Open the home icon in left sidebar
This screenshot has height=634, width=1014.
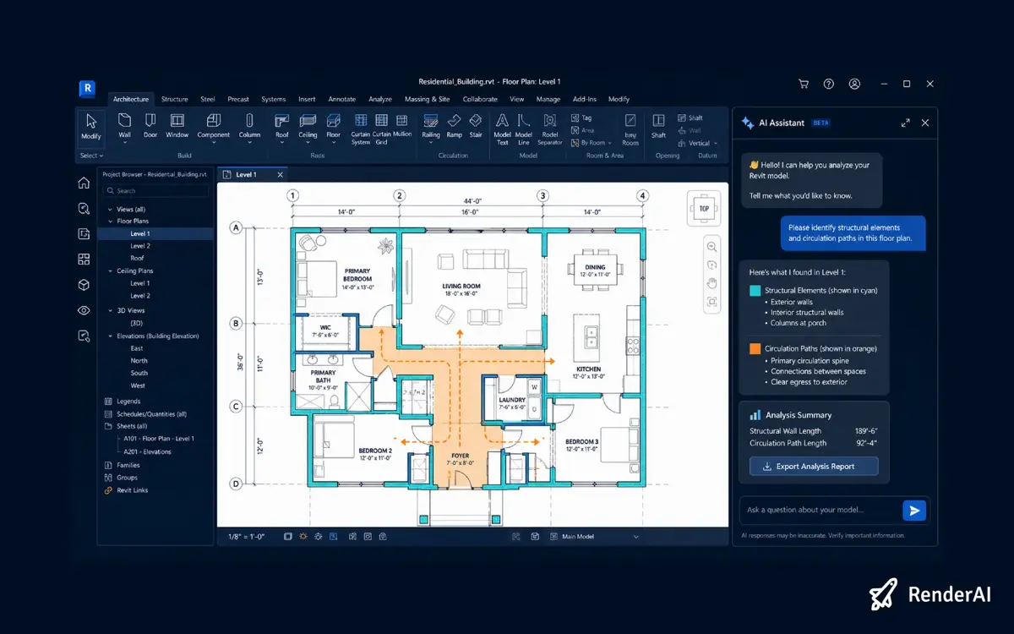84,183
